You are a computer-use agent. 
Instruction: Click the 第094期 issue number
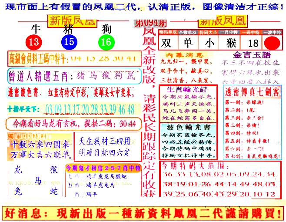pos(151,23)
